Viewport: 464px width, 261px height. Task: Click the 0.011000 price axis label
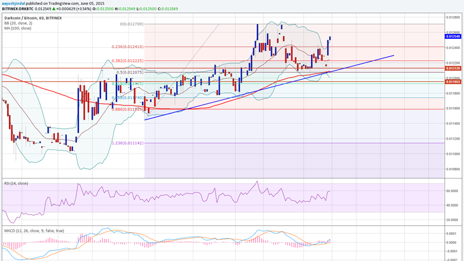tap(453, 154)
